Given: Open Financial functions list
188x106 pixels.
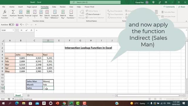Looking at the screenshot, I should [28, 14].
